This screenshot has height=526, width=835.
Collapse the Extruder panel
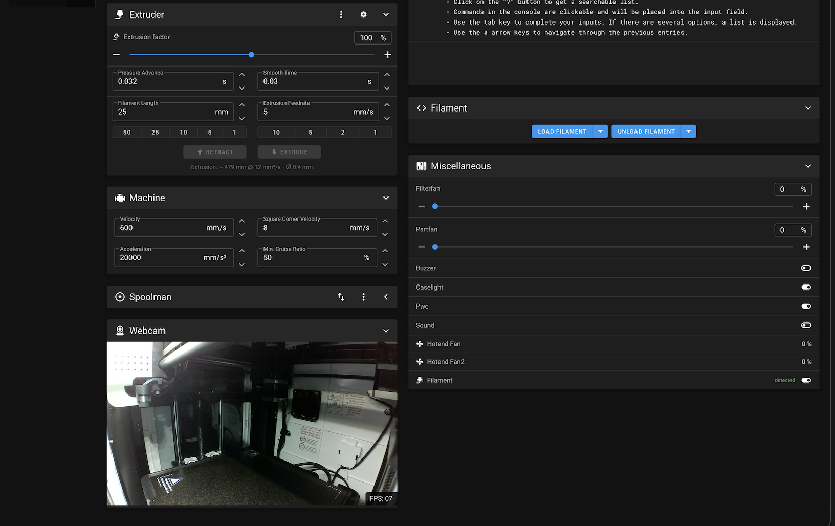coord(386,14)
